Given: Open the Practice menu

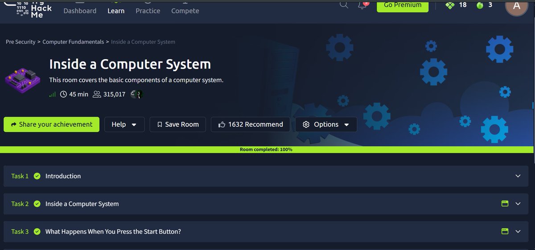Looking at the screenshot, I should click(x=148, y=11).
